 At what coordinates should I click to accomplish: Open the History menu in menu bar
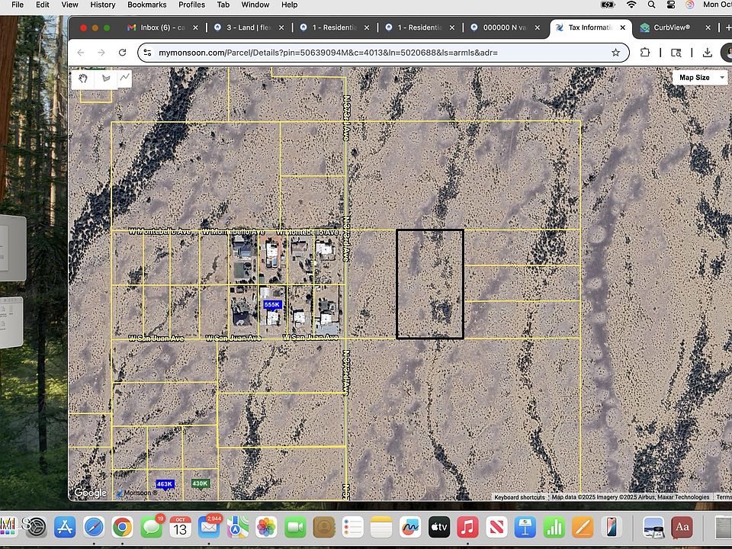tap(103, 5)
